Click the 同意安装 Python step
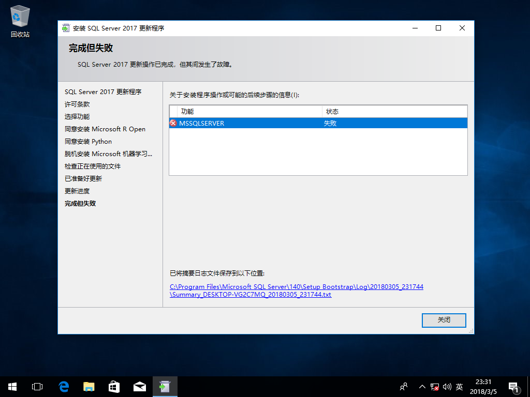530x397 pixels. (88, 142)
